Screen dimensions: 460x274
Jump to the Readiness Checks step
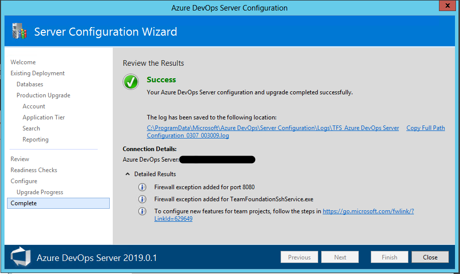(34, 170)
